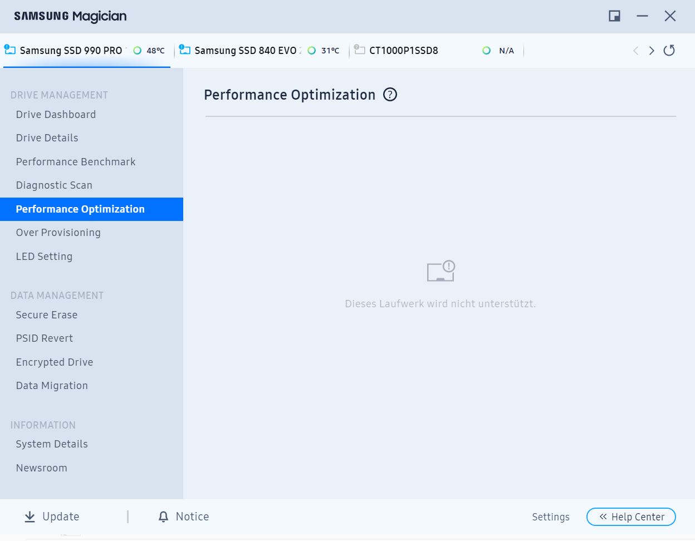Click the health status circle for 990 PRO
Viewport: 695px width, 541px height.
pos(137,51)
